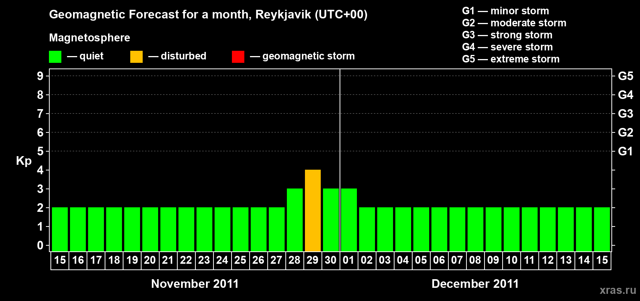Select the orange bar for November 29
The height and width of the screenshot is (301, 640).
click(313, 210)
